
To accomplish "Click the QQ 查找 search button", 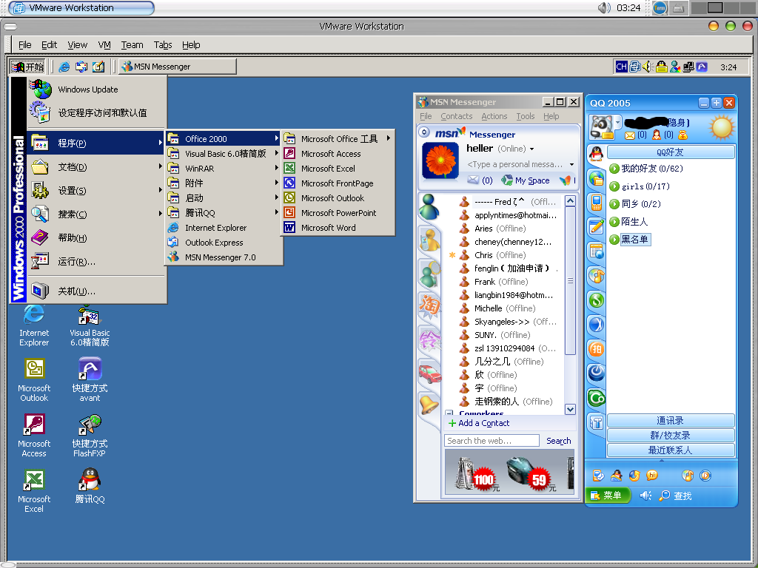I will coord(675,496).
